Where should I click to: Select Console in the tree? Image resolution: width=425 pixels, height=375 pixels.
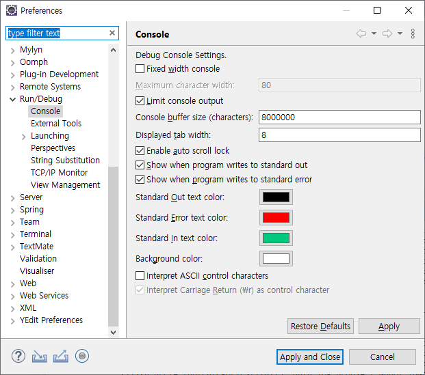[46, 111]
